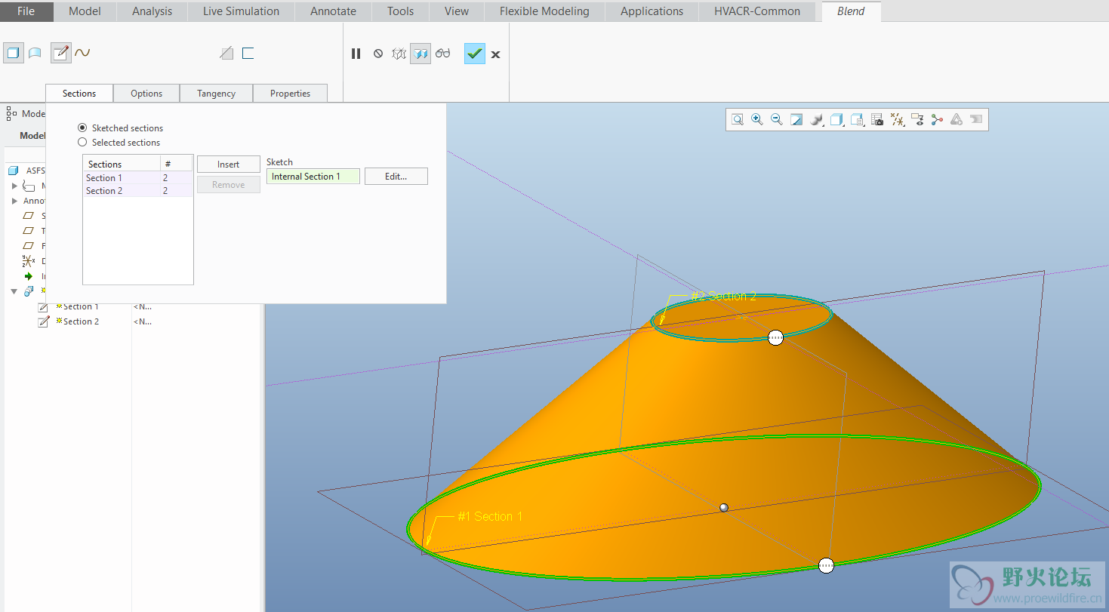Click the Zoom Out icon
The width and height of the screenshot is (1109, 612).
point(777,119)
